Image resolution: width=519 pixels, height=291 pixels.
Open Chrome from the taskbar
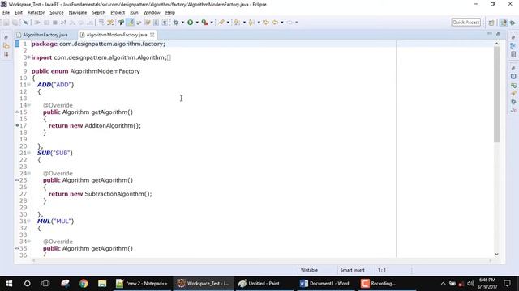84,284
